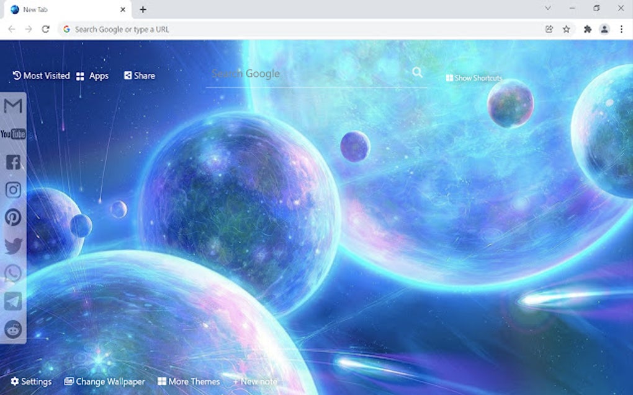
Task: Open Instagram from the sidebar
Action: [13, 189]
